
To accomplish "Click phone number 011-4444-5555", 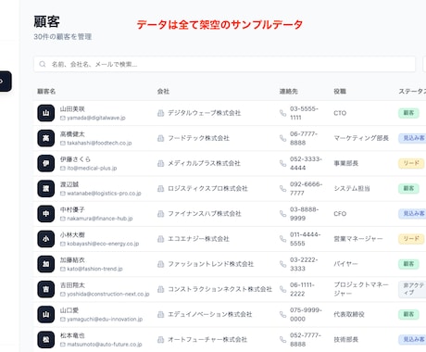I will (x=306, y=239).
